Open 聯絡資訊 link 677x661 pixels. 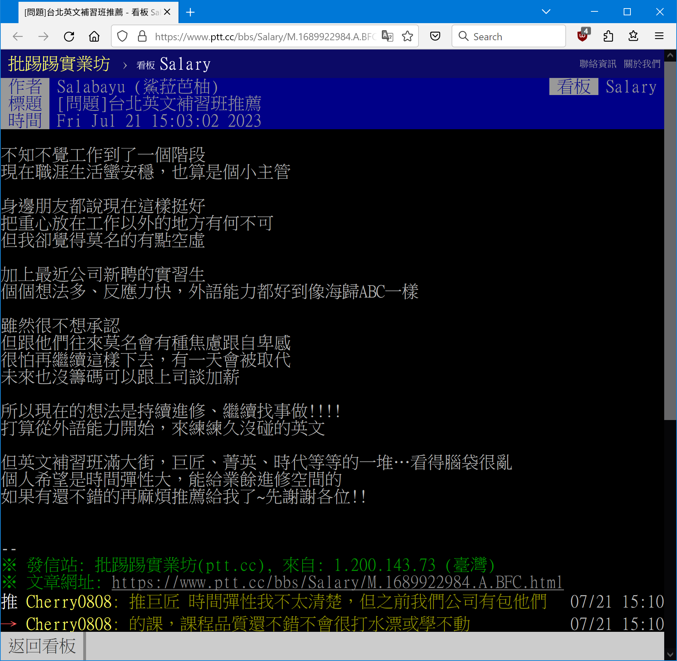(x=598, y=64)
